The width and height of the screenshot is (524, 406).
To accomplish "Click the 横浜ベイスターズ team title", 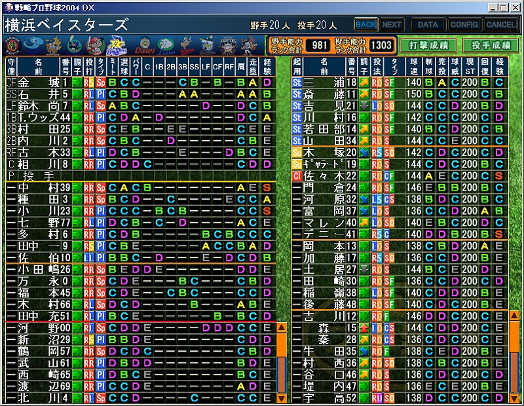I will pos(67,25).
